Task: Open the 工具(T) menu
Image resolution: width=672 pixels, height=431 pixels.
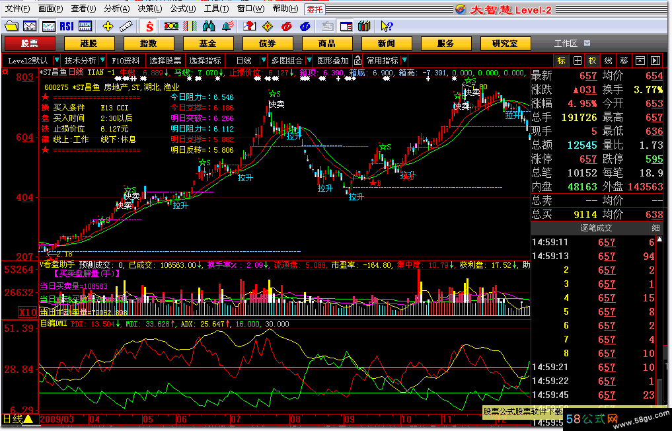Action: [x=216, y=9]
